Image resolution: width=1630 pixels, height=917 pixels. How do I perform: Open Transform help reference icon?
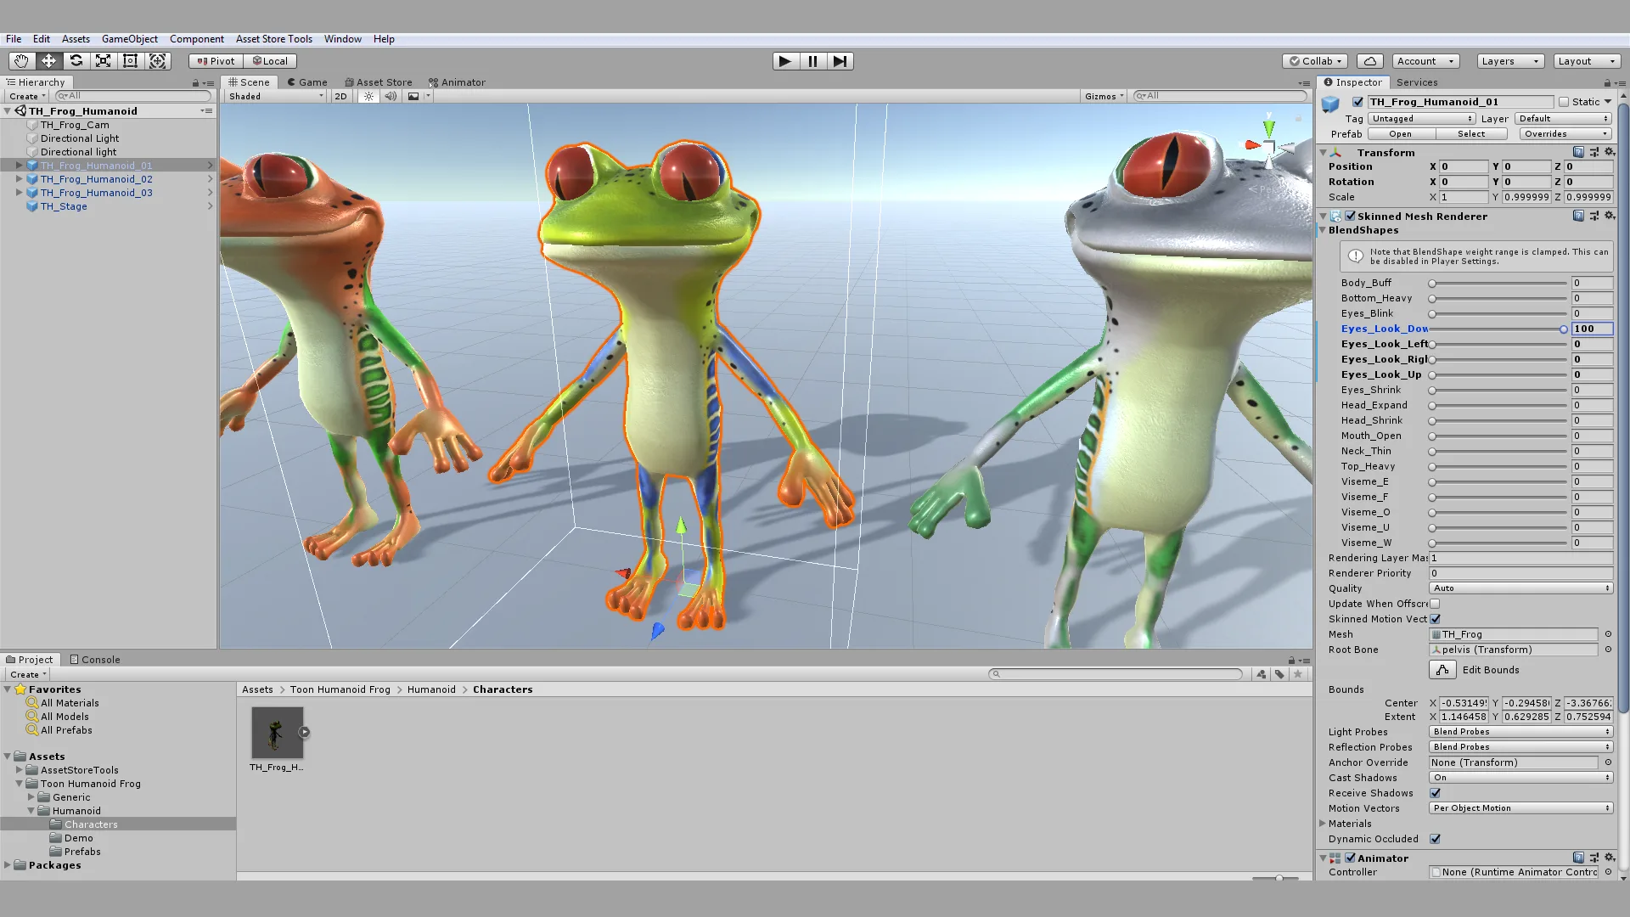click(x=1578, y=152)
